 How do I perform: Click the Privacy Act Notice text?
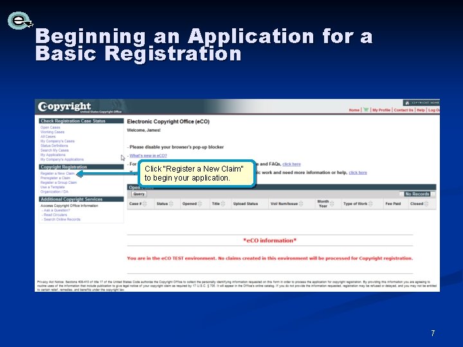coord(237,286)
